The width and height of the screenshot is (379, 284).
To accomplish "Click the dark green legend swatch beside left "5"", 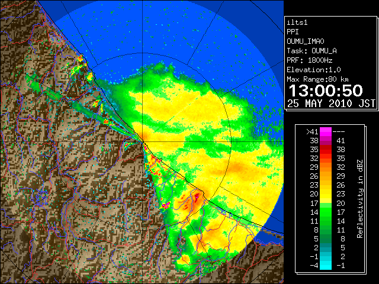I will click(326, 238).
